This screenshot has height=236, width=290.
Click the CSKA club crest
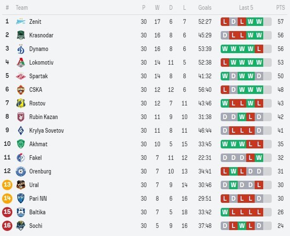21,90
